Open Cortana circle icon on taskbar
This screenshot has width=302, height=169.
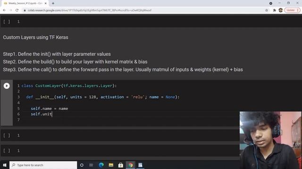coord(82,165)
